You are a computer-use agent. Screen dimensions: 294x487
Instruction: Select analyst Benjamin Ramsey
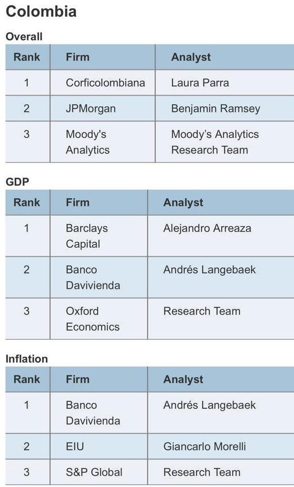point(215,109)
